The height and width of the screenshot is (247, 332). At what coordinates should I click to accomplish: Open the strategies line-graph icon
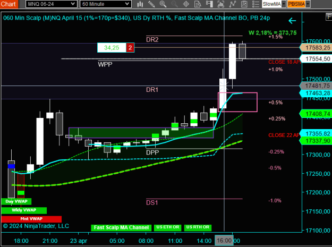point(233,4)
